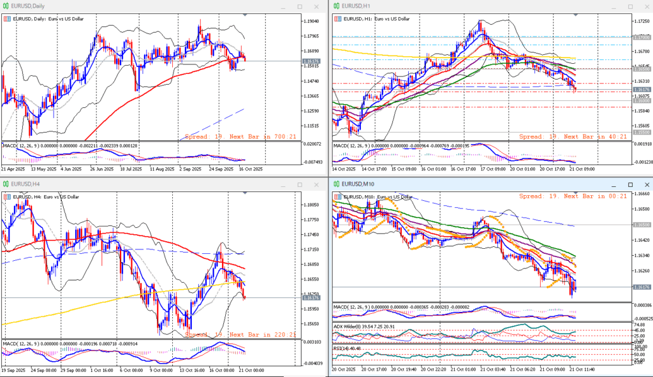Activate the EURUSD,Daily window title bar

click(128, 6)
